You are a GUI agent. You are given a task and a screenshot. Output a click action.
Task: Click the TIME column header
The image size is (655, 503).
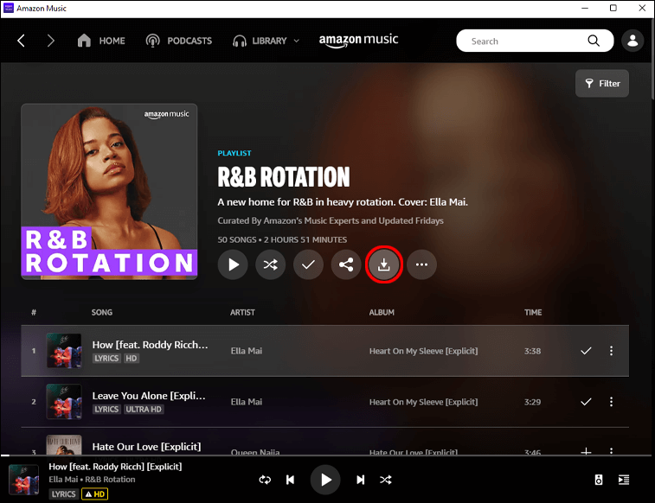533,312
